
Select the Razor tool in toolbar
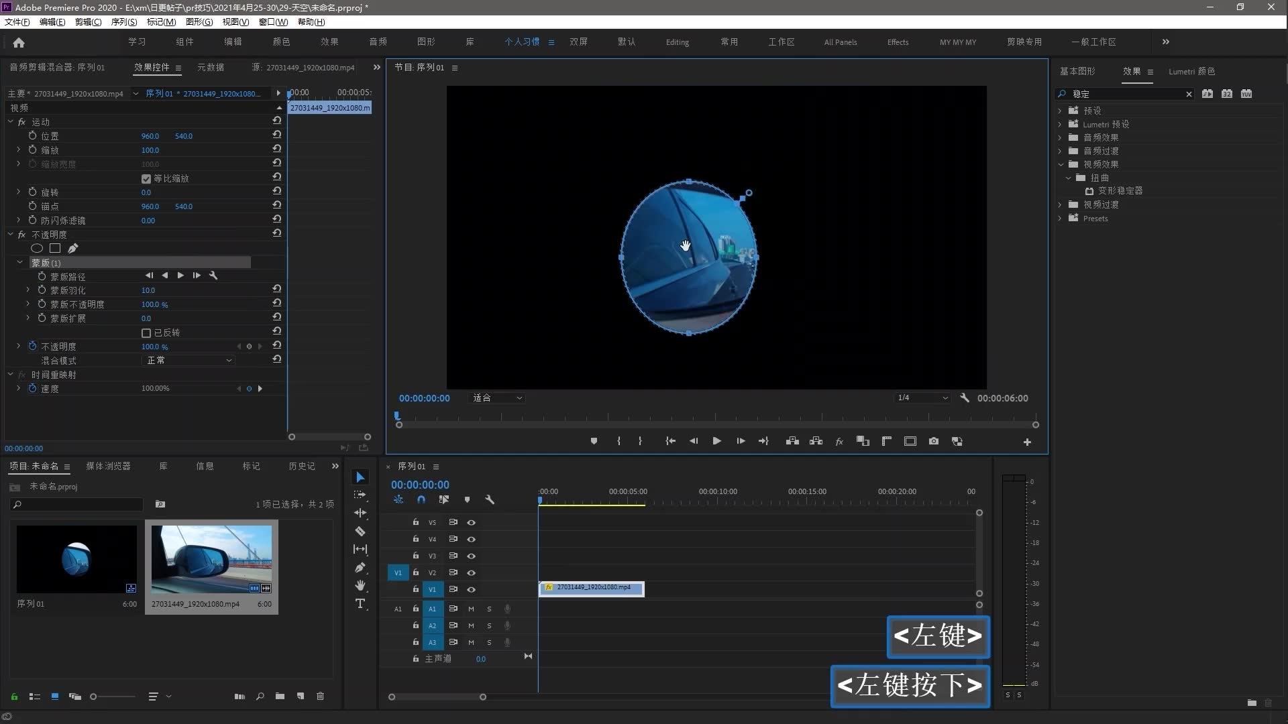(x=360, y=532)
